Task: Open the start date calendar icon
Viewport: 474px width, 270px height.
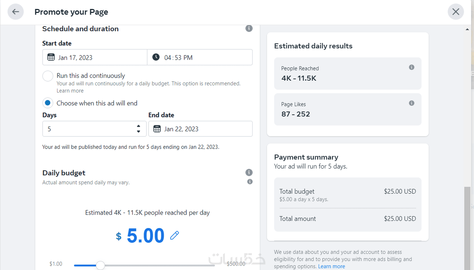Action: pyautogui.click(x=51, y=57)
